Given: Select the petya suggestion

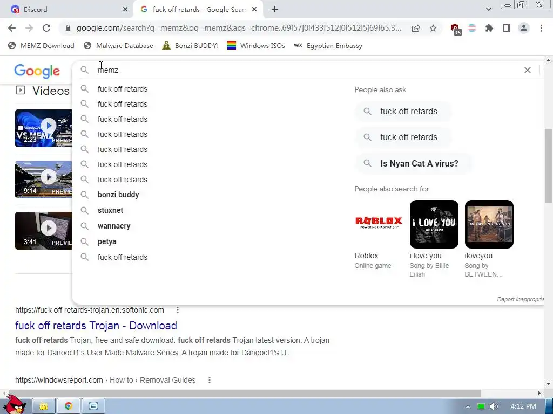Looking at the screenshot, I should 107,241.
